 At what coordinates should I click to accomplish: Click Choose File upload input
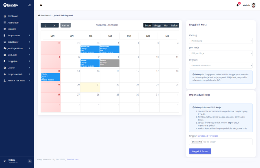tap(197, 142)
